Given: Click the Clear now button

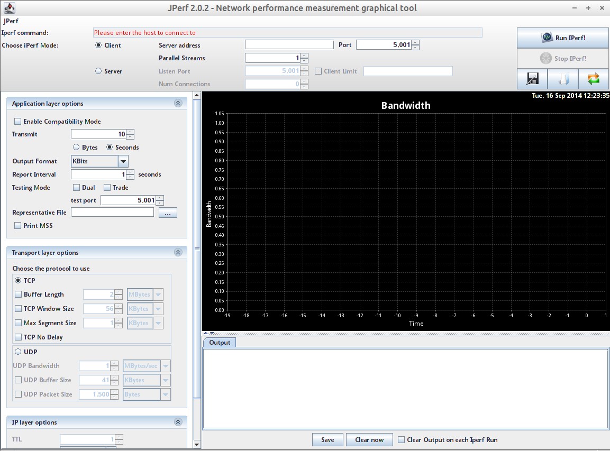Looking at the screenshot, I should coord(369,440).
